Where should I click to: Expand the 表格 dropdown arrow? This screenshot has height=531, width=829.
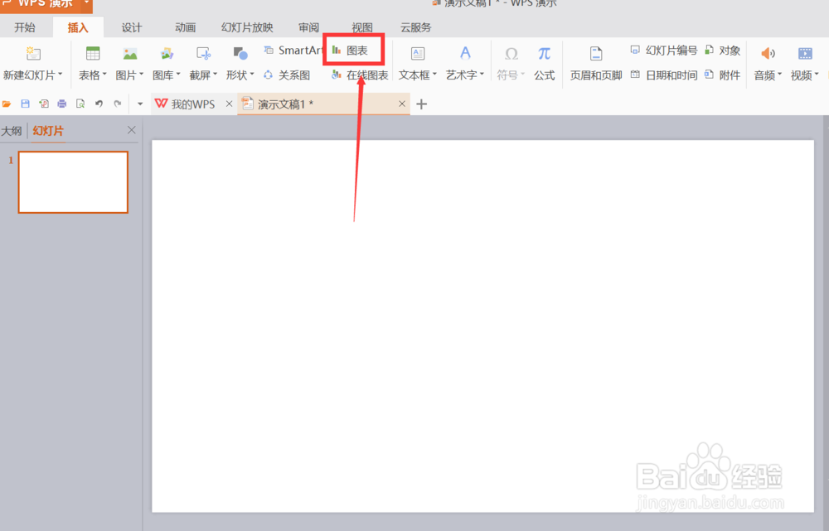click(x=104, y=75)
